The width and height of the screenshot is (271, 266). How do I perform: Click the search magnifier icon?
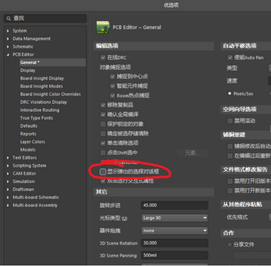(x=8, y=18)
